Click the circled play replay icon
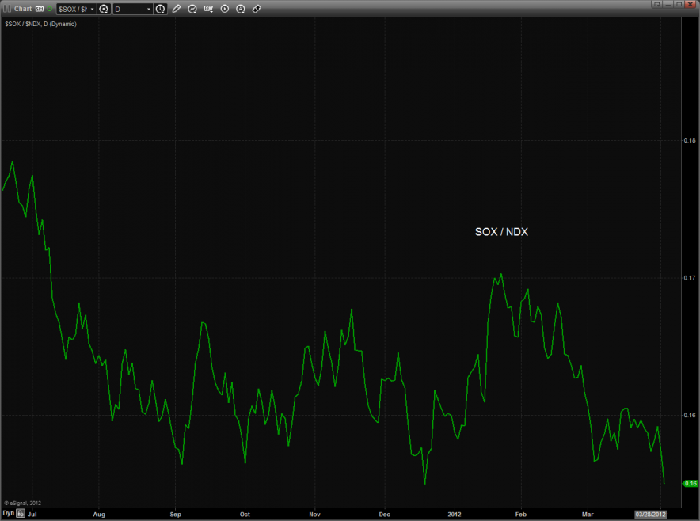Screen dimensions: 700x521 click(225, 9)
